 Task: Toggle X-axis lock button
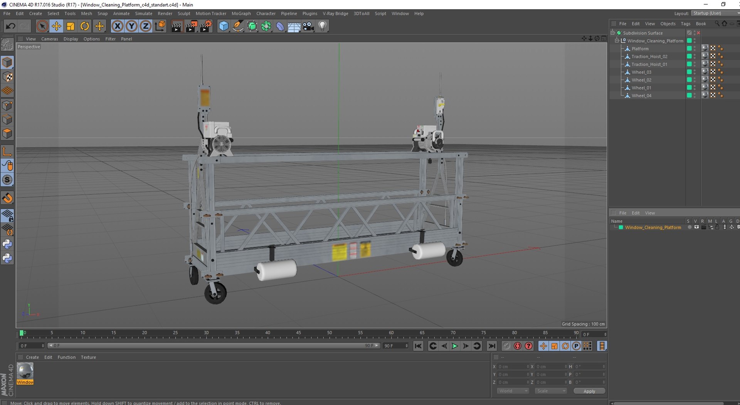pos(117,26)
